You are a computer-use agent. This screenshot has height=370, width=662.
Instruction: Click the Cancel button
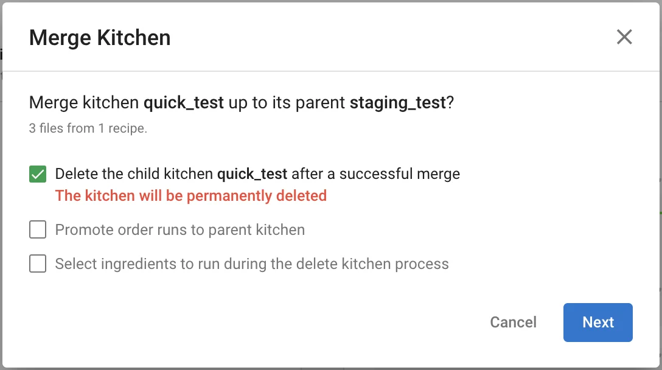click(513, 323)
